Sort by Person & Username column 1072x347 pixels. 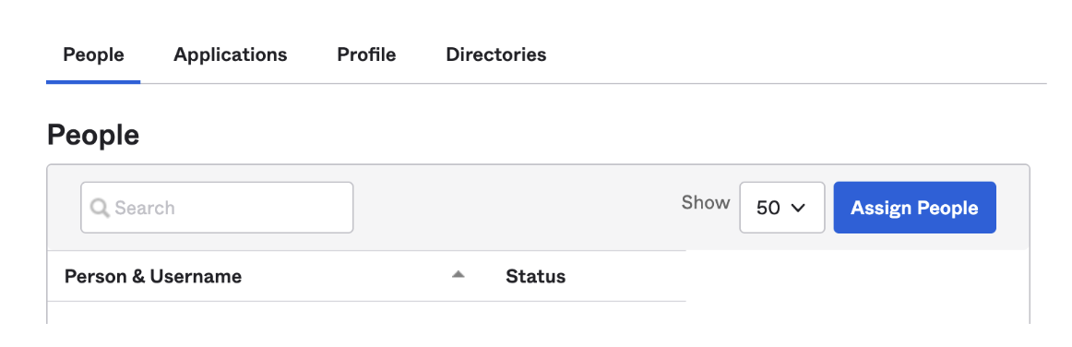[x=153, y=277]
